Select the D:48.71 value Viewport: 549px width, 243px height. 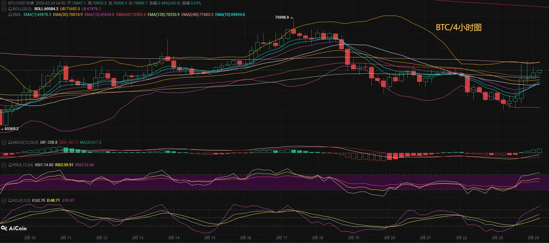(53, 200)
